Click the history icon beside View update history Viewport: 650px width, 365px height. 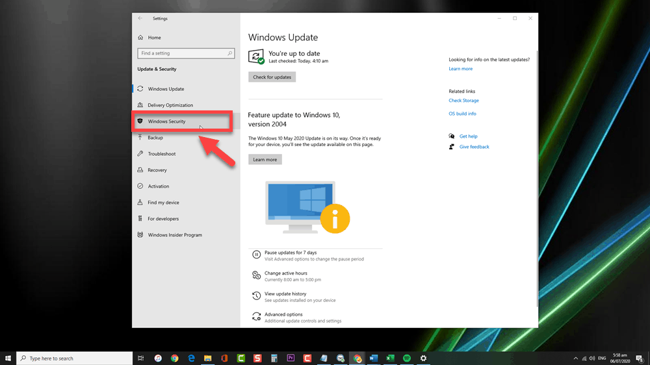coord(256,296)
